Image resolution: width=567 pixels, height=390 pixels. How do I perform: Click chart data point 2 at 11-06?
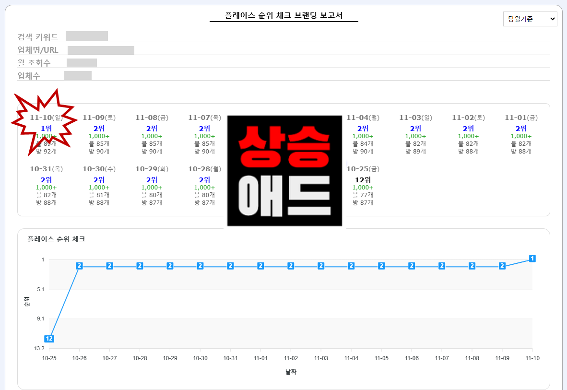click(x=412, y=266)
